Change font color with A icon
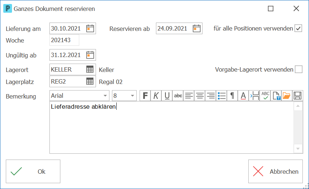This screenshot has height=189, width=309. point(243,96)
